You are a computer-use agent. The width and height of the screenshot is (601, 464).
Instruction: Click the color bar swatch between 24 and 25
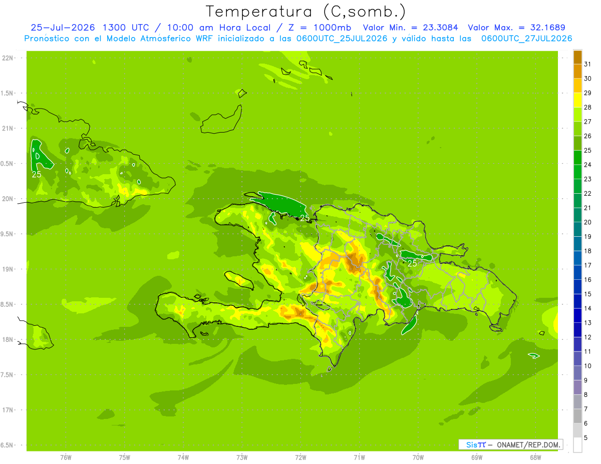(x=577, y=158)
